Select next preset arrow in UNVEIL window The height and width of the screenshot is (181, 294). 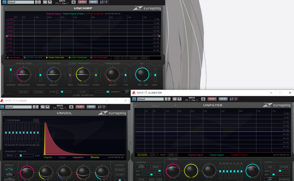(x=37, y=107)
